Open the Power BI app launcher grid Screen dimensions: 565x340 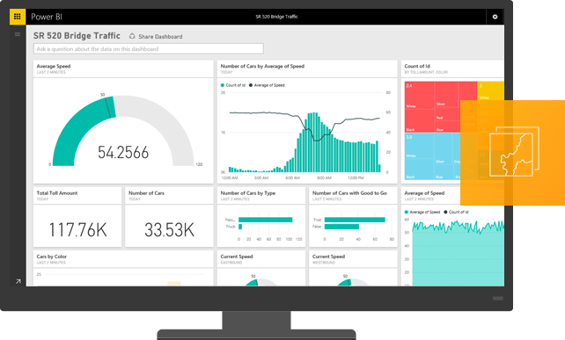pyautogui.click(x=18, y=17)
